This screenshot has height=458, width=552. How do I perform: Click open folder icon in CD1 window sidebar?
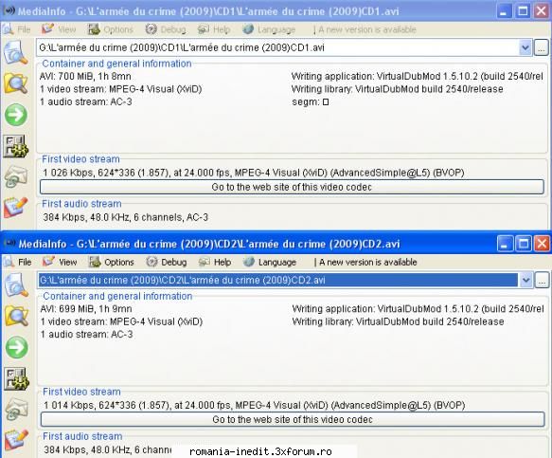[15, 83]
